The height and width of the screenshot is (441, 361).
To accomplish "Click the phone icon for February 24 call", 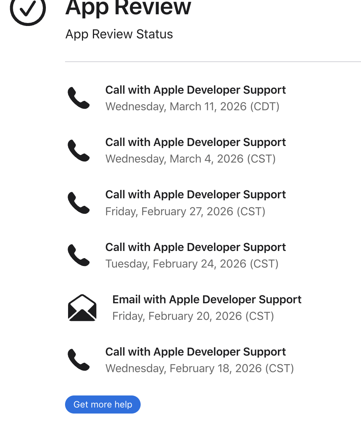I will [79, 255].
